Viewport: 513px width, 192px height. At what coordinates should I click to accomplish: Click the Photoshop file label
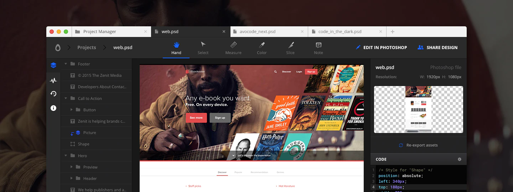(446, 67)
